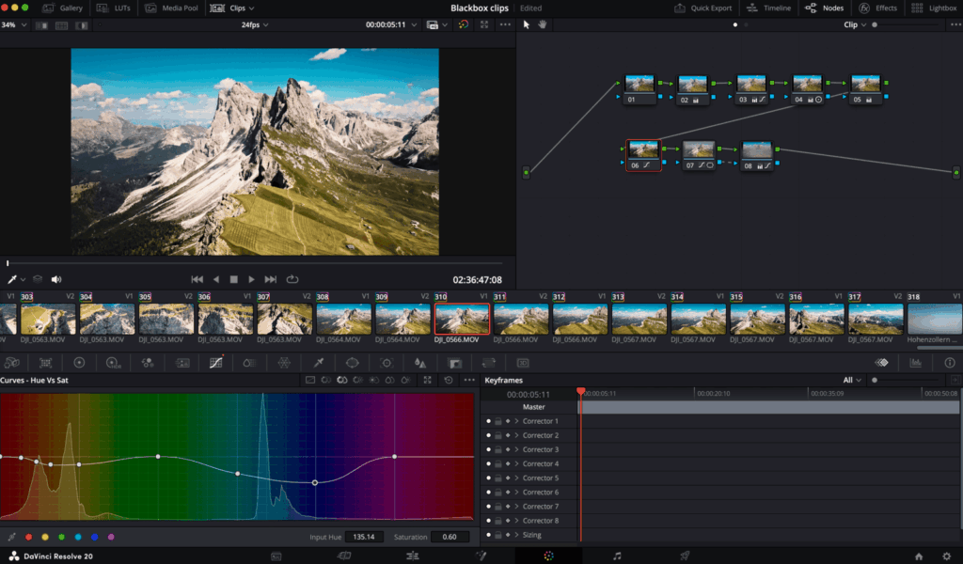Enable loop playback
Viewport: 963px width, 564px height.
(x=292, y=278)
